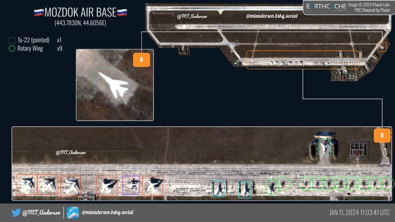This screenshot has height=222, width=395.
Task: Click the EarthCache logo
Action: point(325,7)
